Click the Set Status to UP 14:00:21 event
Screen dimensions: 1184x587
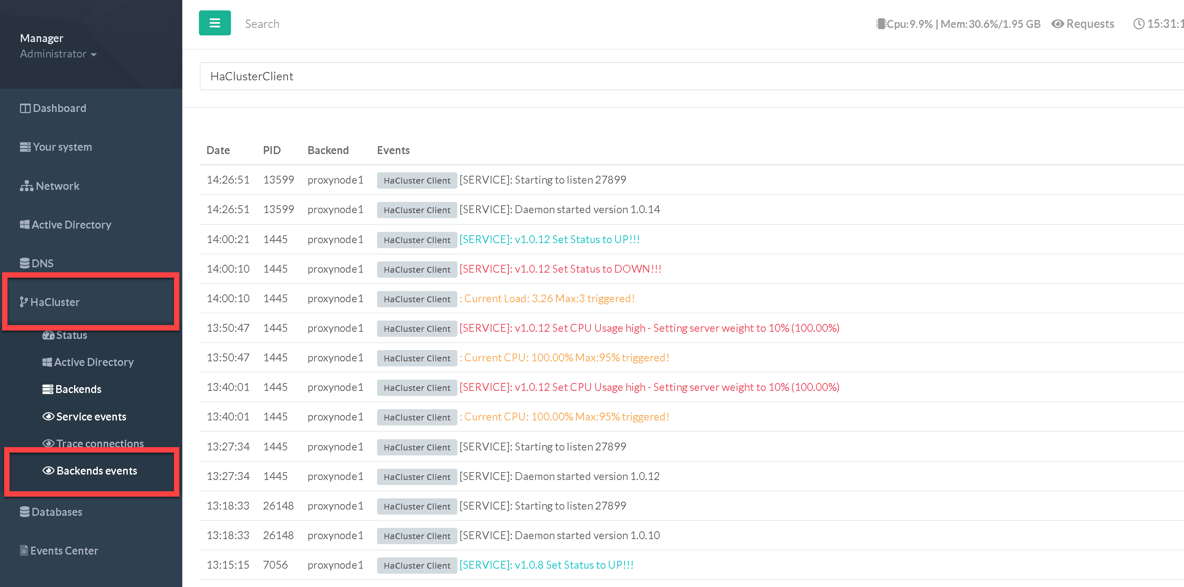[x=549, y=239]
